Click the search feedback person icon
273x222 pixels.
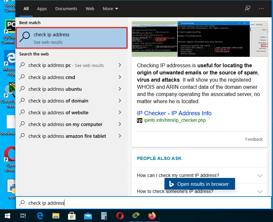247,8
